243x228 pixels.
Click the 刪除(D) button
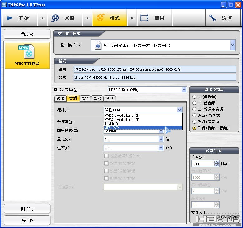tap(27, 209)
